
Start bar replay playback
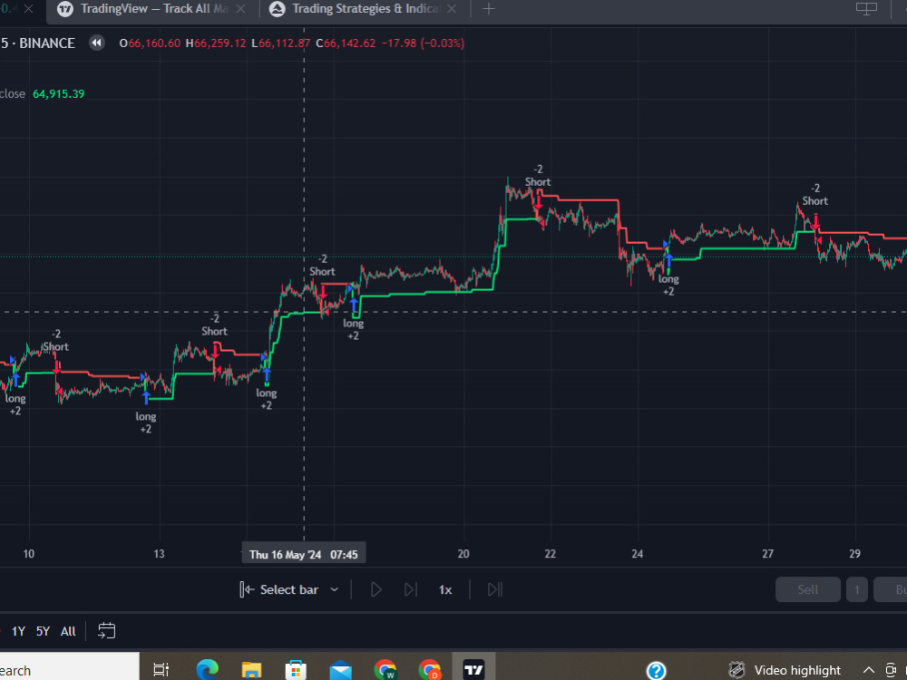pyautogui.click(x=375, y=589)
